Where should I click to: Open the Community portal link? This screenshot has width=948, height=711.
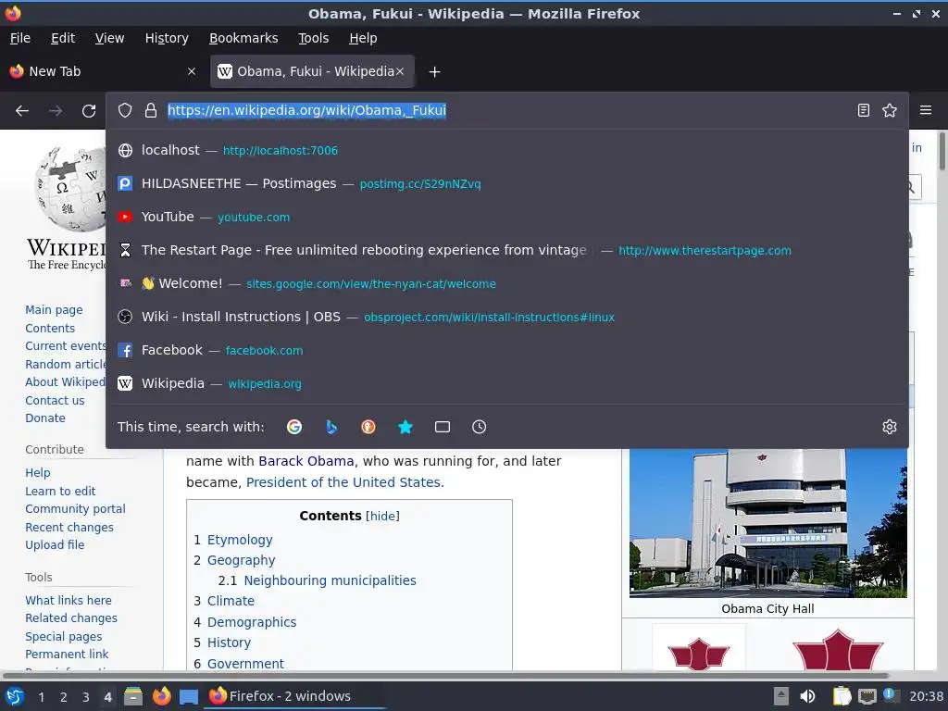(x=75, y=509)
